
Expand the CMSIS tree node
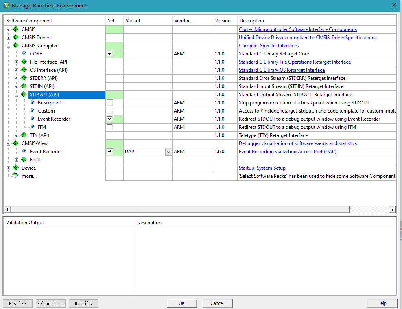pos(9,29)
